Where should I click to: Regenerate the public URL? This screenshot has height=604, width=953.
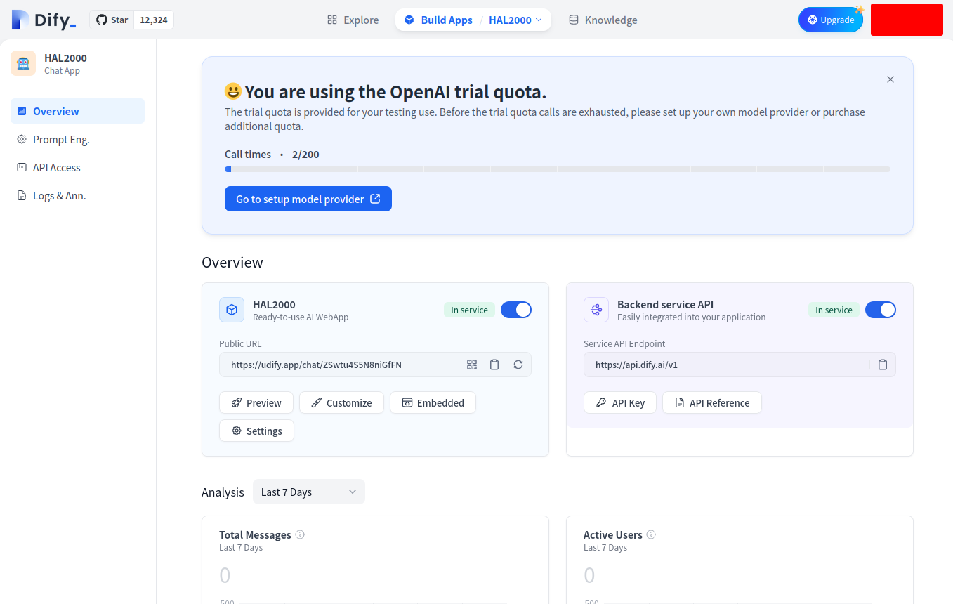pyautogui.click(x=518, y=365)
